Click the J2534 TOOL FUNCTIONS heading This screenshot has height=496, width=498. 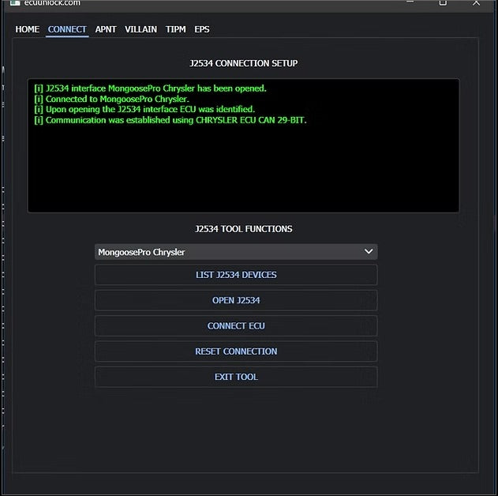[243, 229]
